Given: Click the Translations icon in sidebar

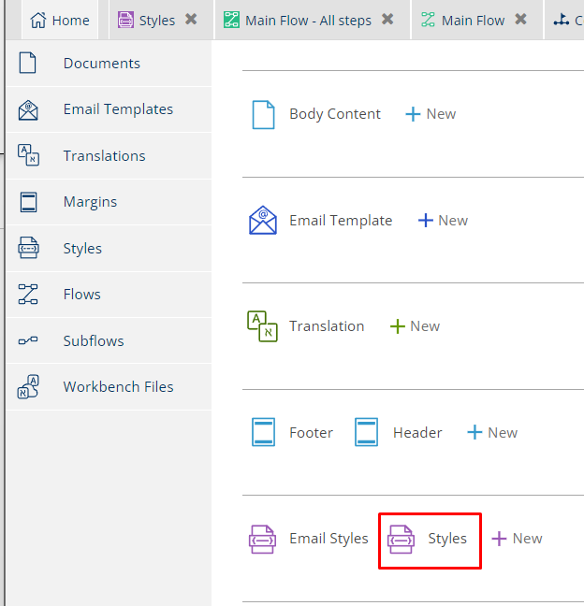Looking at the screenshot, I should [28, 156].
